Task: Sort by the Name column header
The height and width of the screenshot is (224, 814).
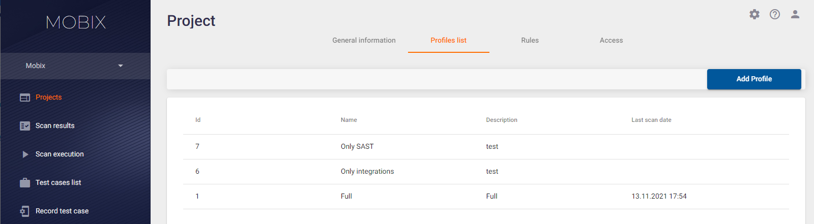Action: 348,120
